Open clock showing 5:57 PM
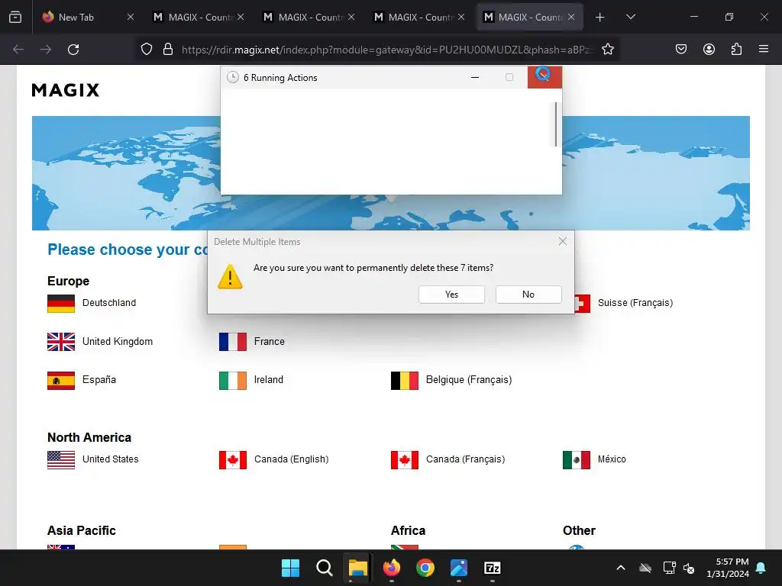This screenshot has height=586, width=782. [x=728, y=568]
